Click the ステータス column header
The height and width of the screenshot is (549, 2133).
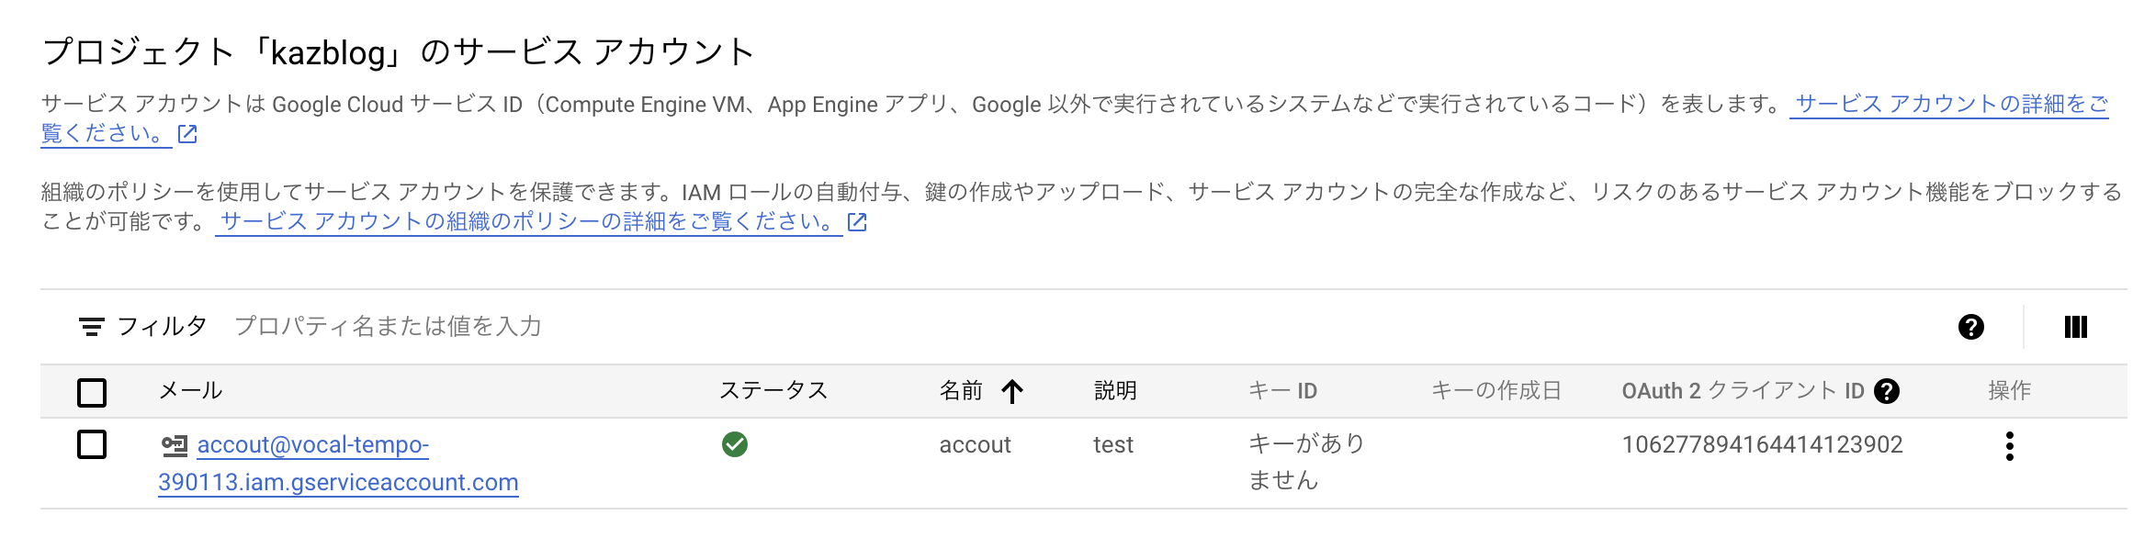point(773,391)
